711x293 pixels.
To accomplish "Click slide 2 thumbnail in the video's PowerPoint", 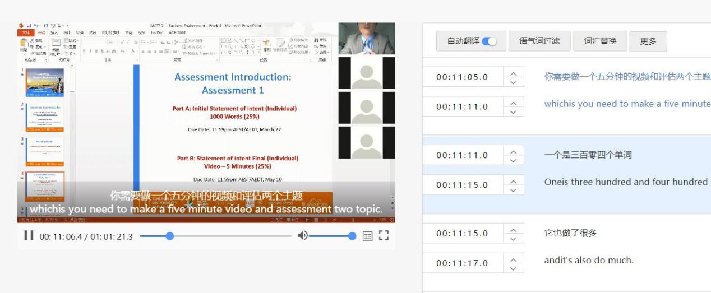I will 45,117.
